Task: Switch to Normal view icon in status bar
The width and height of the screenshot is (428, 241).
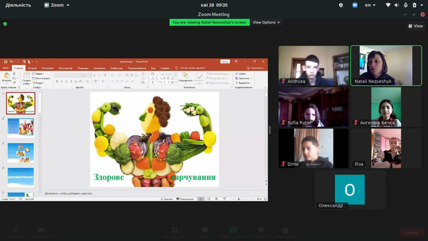Action: (x=201, y=199)
